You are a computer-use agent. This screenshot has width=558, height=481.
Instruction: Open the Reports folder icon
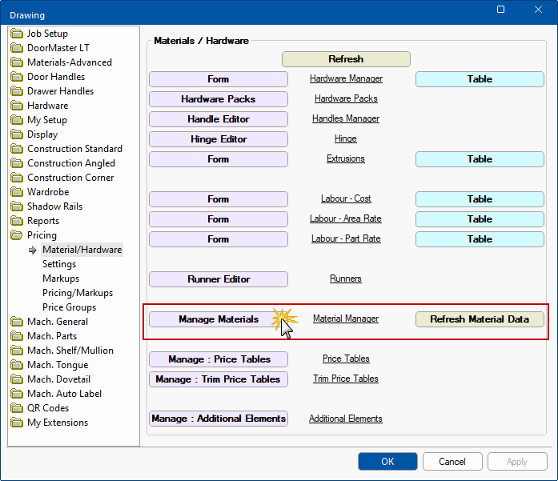(18, 221)
